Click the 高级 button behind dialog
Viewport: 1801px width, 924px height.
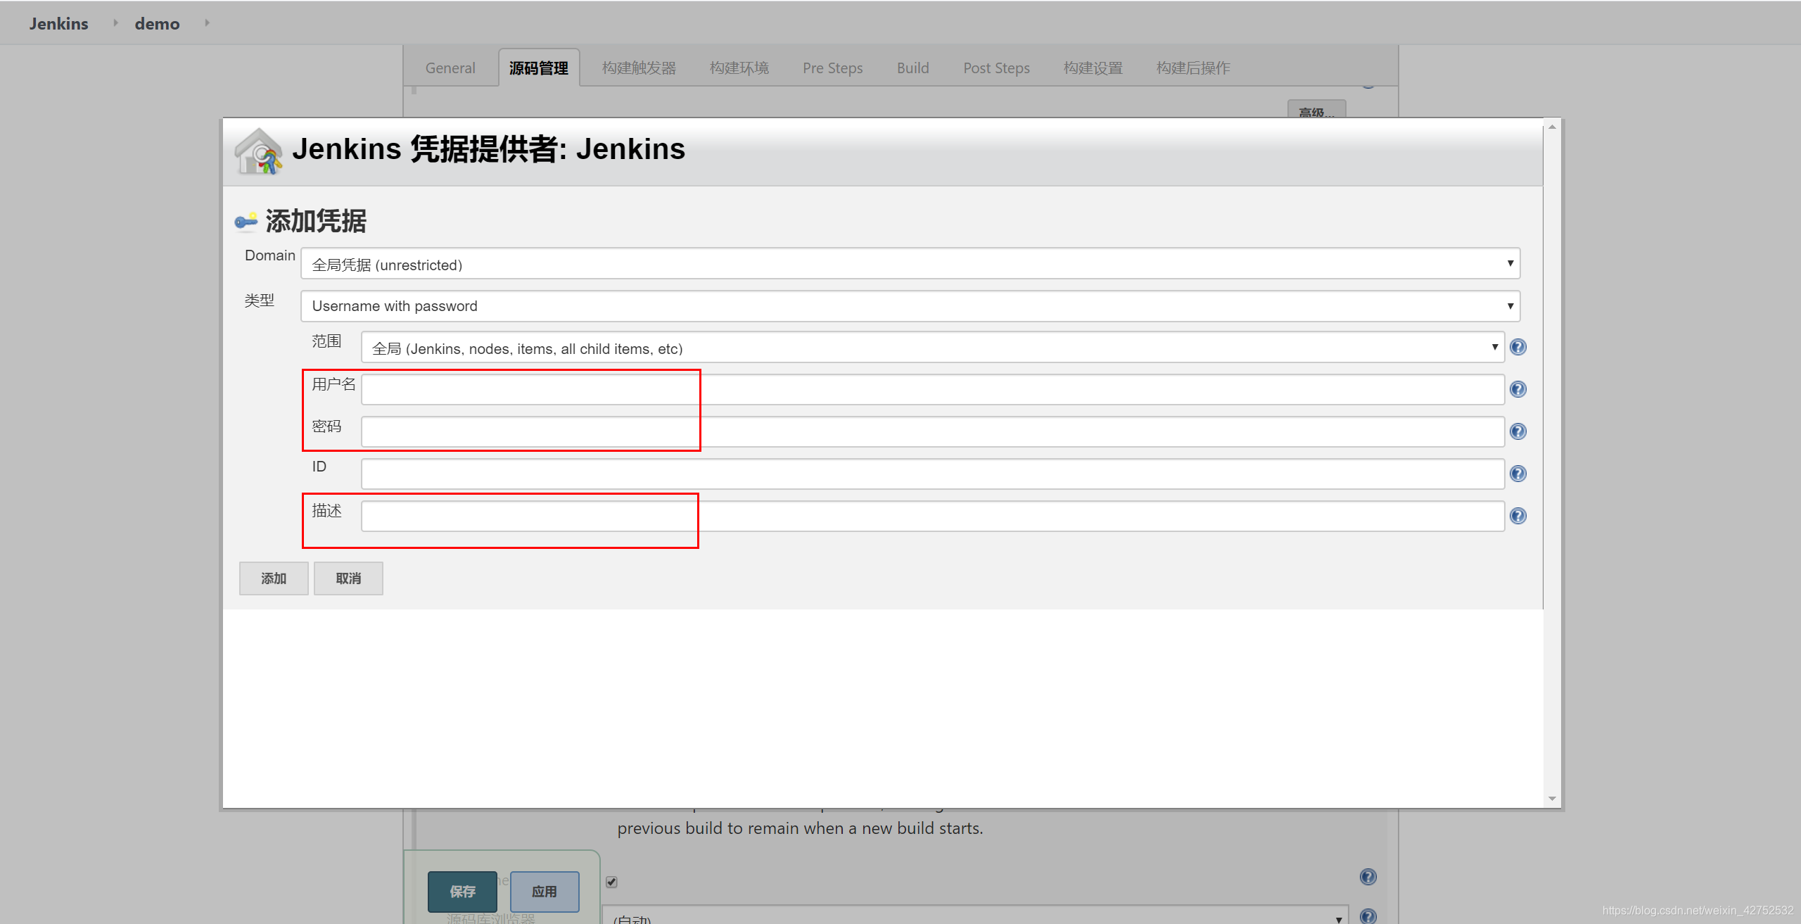click(x=1316, y=110)
